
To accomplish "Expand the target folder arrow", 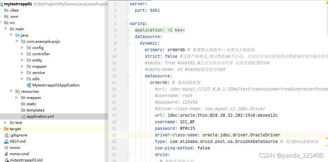I will click(0, 129).
